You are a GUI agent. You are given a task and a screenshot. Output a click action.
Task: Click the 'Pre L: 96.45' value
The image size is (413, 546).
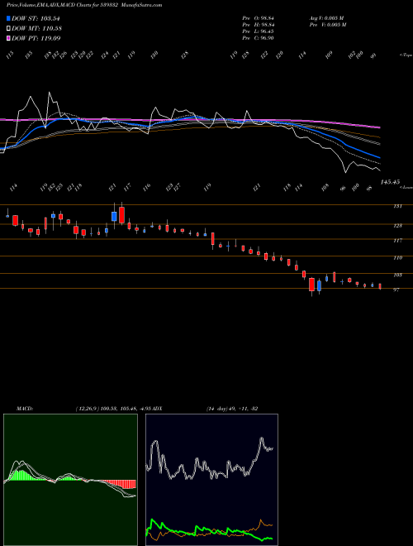pos(258,31)
